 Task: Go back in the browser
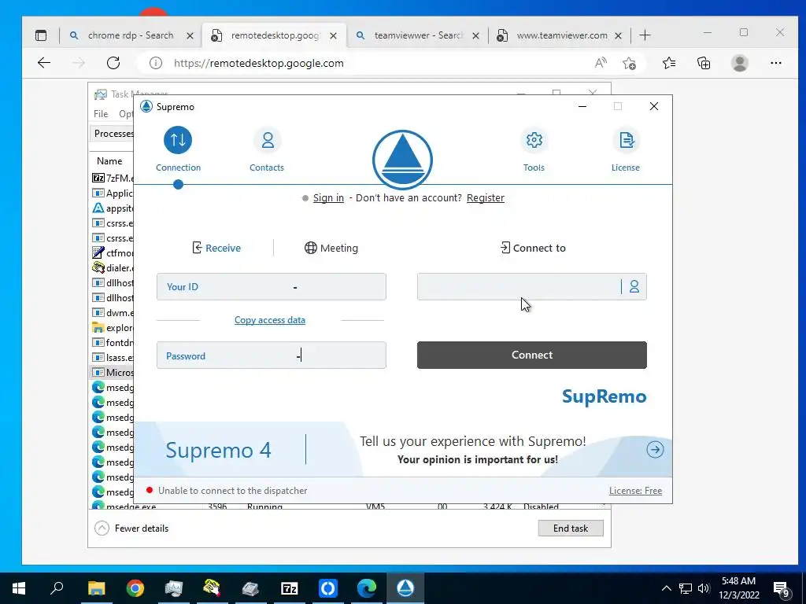click(44, 63)
